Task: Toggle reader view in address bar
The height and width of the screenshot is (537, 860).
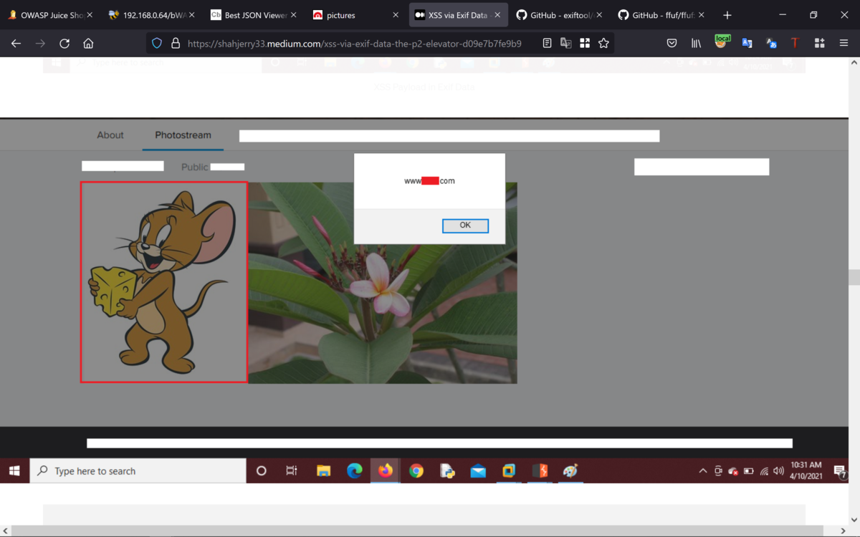Action: [547, 43]
